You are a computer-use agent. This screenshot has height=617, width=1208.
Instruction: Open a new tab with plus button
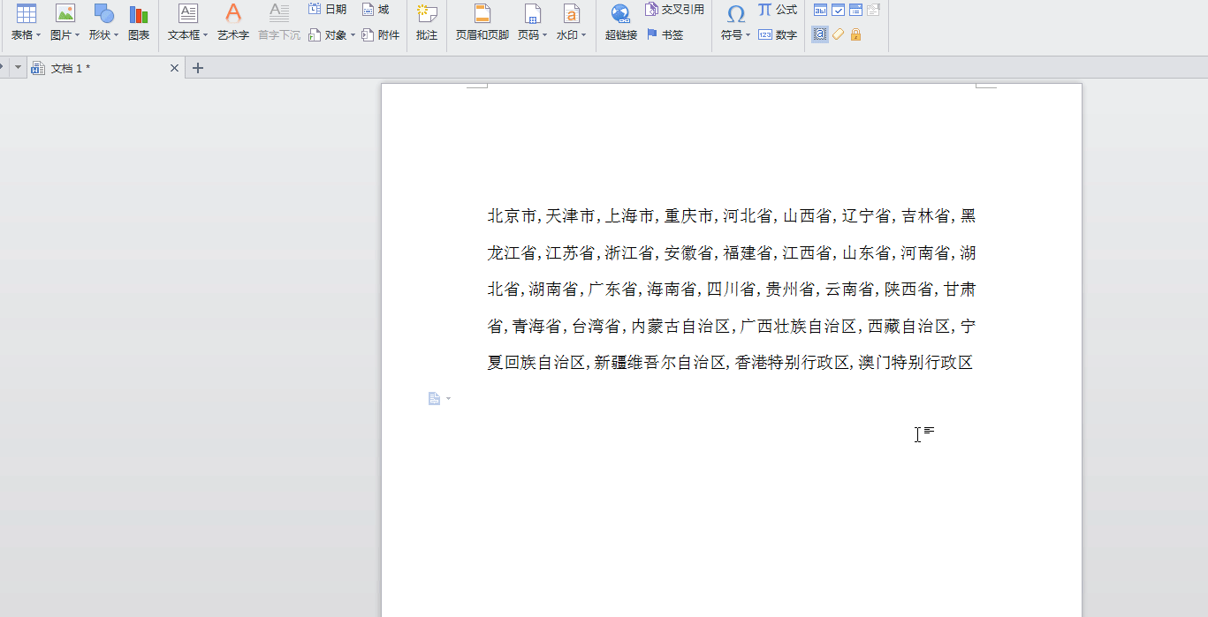coord(198,68)
